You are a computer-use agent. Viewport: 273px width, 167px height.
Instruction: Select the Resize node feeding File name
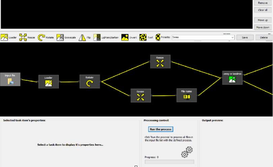point(141,96)
